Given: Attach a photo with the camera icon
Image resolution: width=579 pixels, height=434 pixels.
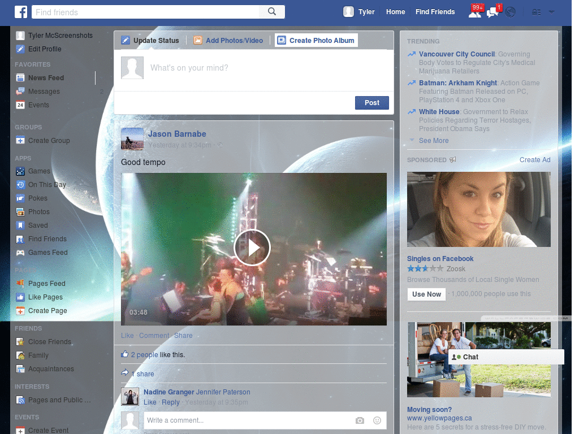Looking at the screenshot, I should coord(360,420).
